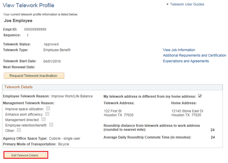Check the Employee retention/benefit box
The height and width of the screenshot is (163, 228).
point(51,124)
